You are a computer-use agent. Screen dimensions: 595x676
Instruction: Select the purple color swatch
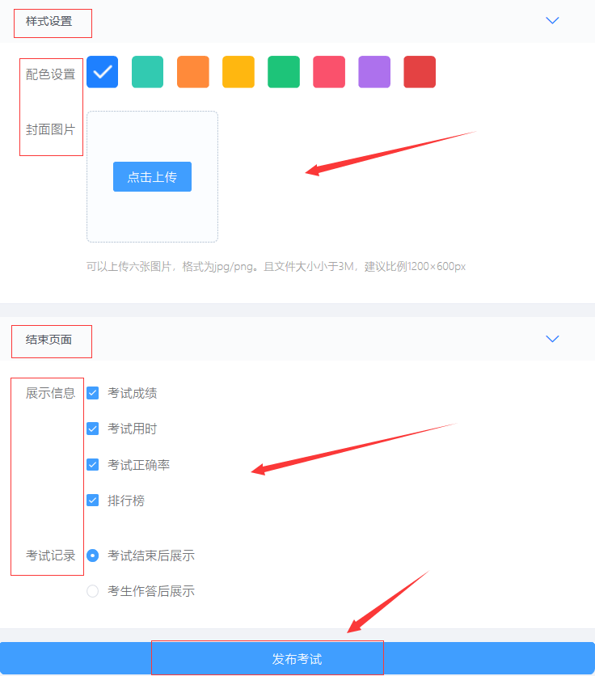point(374,72)
